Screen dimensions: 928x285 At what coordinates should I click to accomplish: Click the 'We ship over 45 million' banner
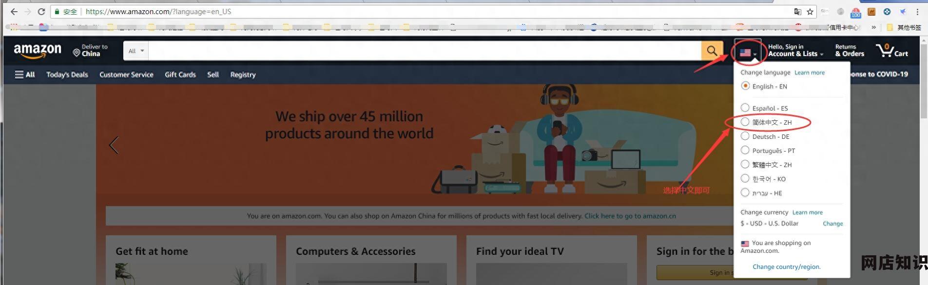coord(349,125)
